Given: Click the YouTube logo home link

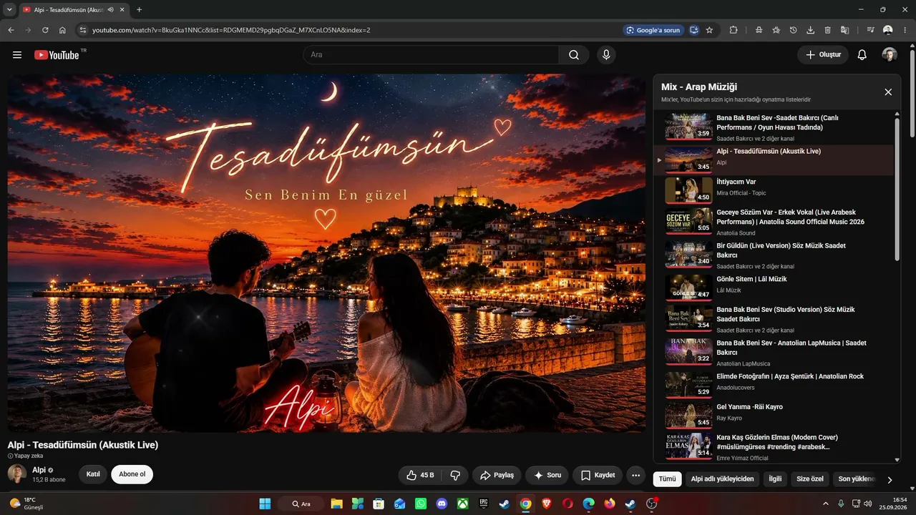Looking at the screenshot, I should click(57, 55).
